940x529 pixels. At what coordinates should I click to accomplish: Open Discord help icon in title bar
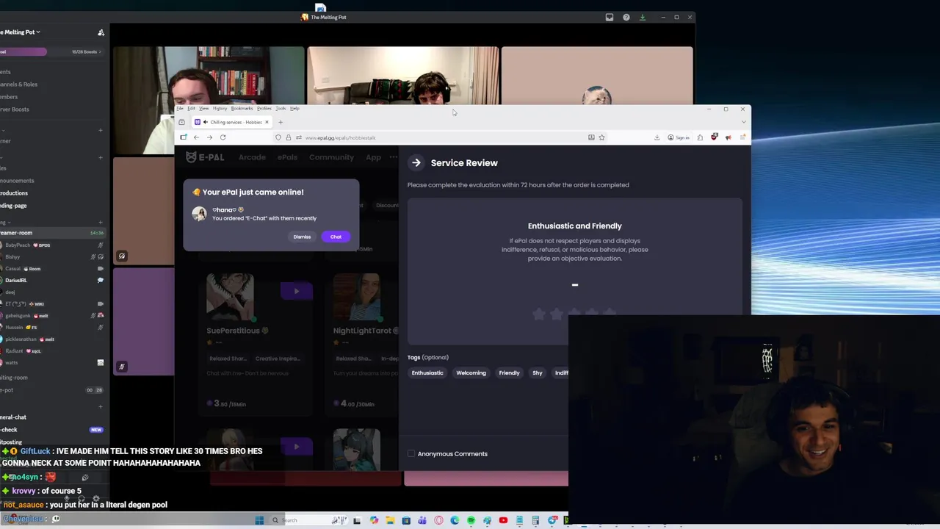pos(626,17)
